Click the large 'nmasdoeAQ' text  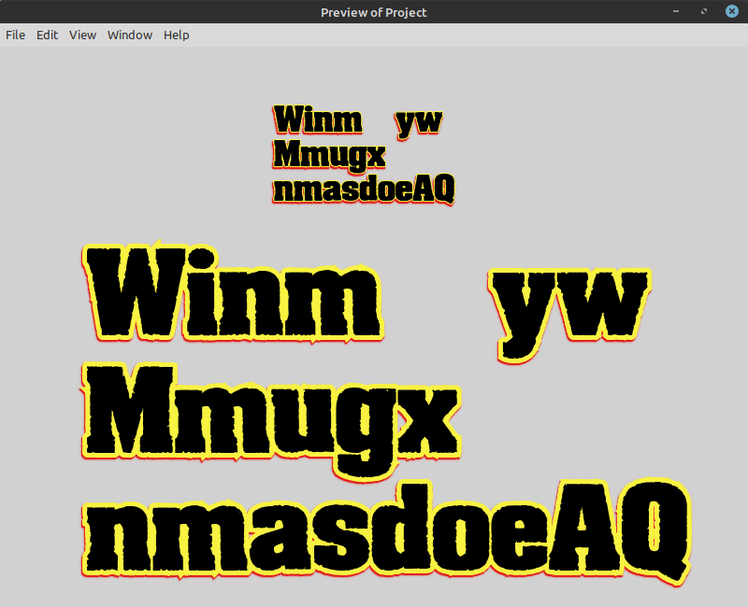386,532
